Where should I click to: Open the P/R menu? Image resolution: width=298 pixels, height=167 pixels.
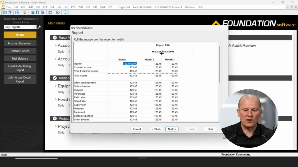tap(81, 7)
